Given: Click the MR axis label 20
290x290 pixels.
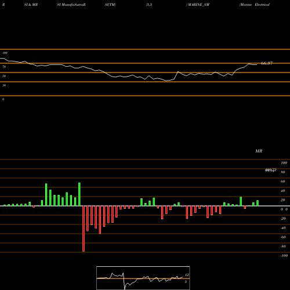Looking at the screenshot, I should pyautogui.click(x=282, y=200).
